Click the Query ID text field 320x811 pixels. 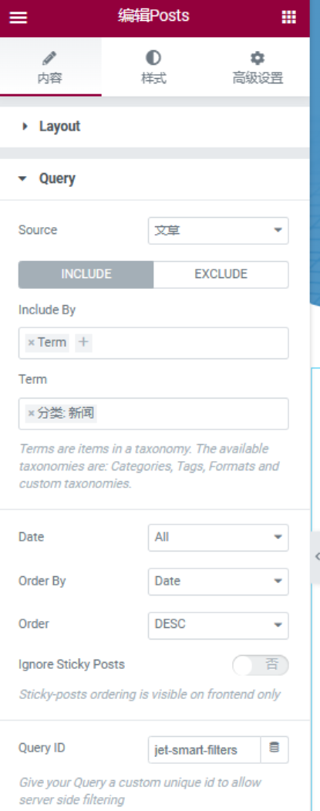204,750
